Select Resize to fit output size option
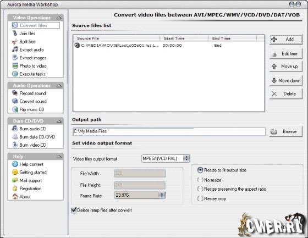The width and height of the screenshot is (308, 238). pos(200,170)
